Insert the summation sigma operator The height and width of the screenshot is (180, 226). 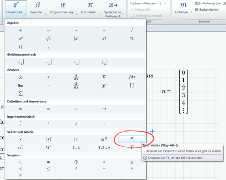coord(21,94)
